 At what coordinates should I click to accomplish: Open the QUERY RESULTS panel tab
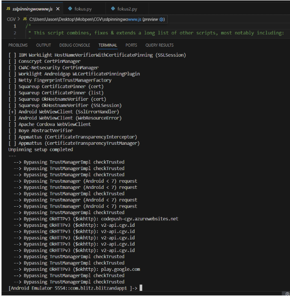pyautogui.click(x=160, y=45)
